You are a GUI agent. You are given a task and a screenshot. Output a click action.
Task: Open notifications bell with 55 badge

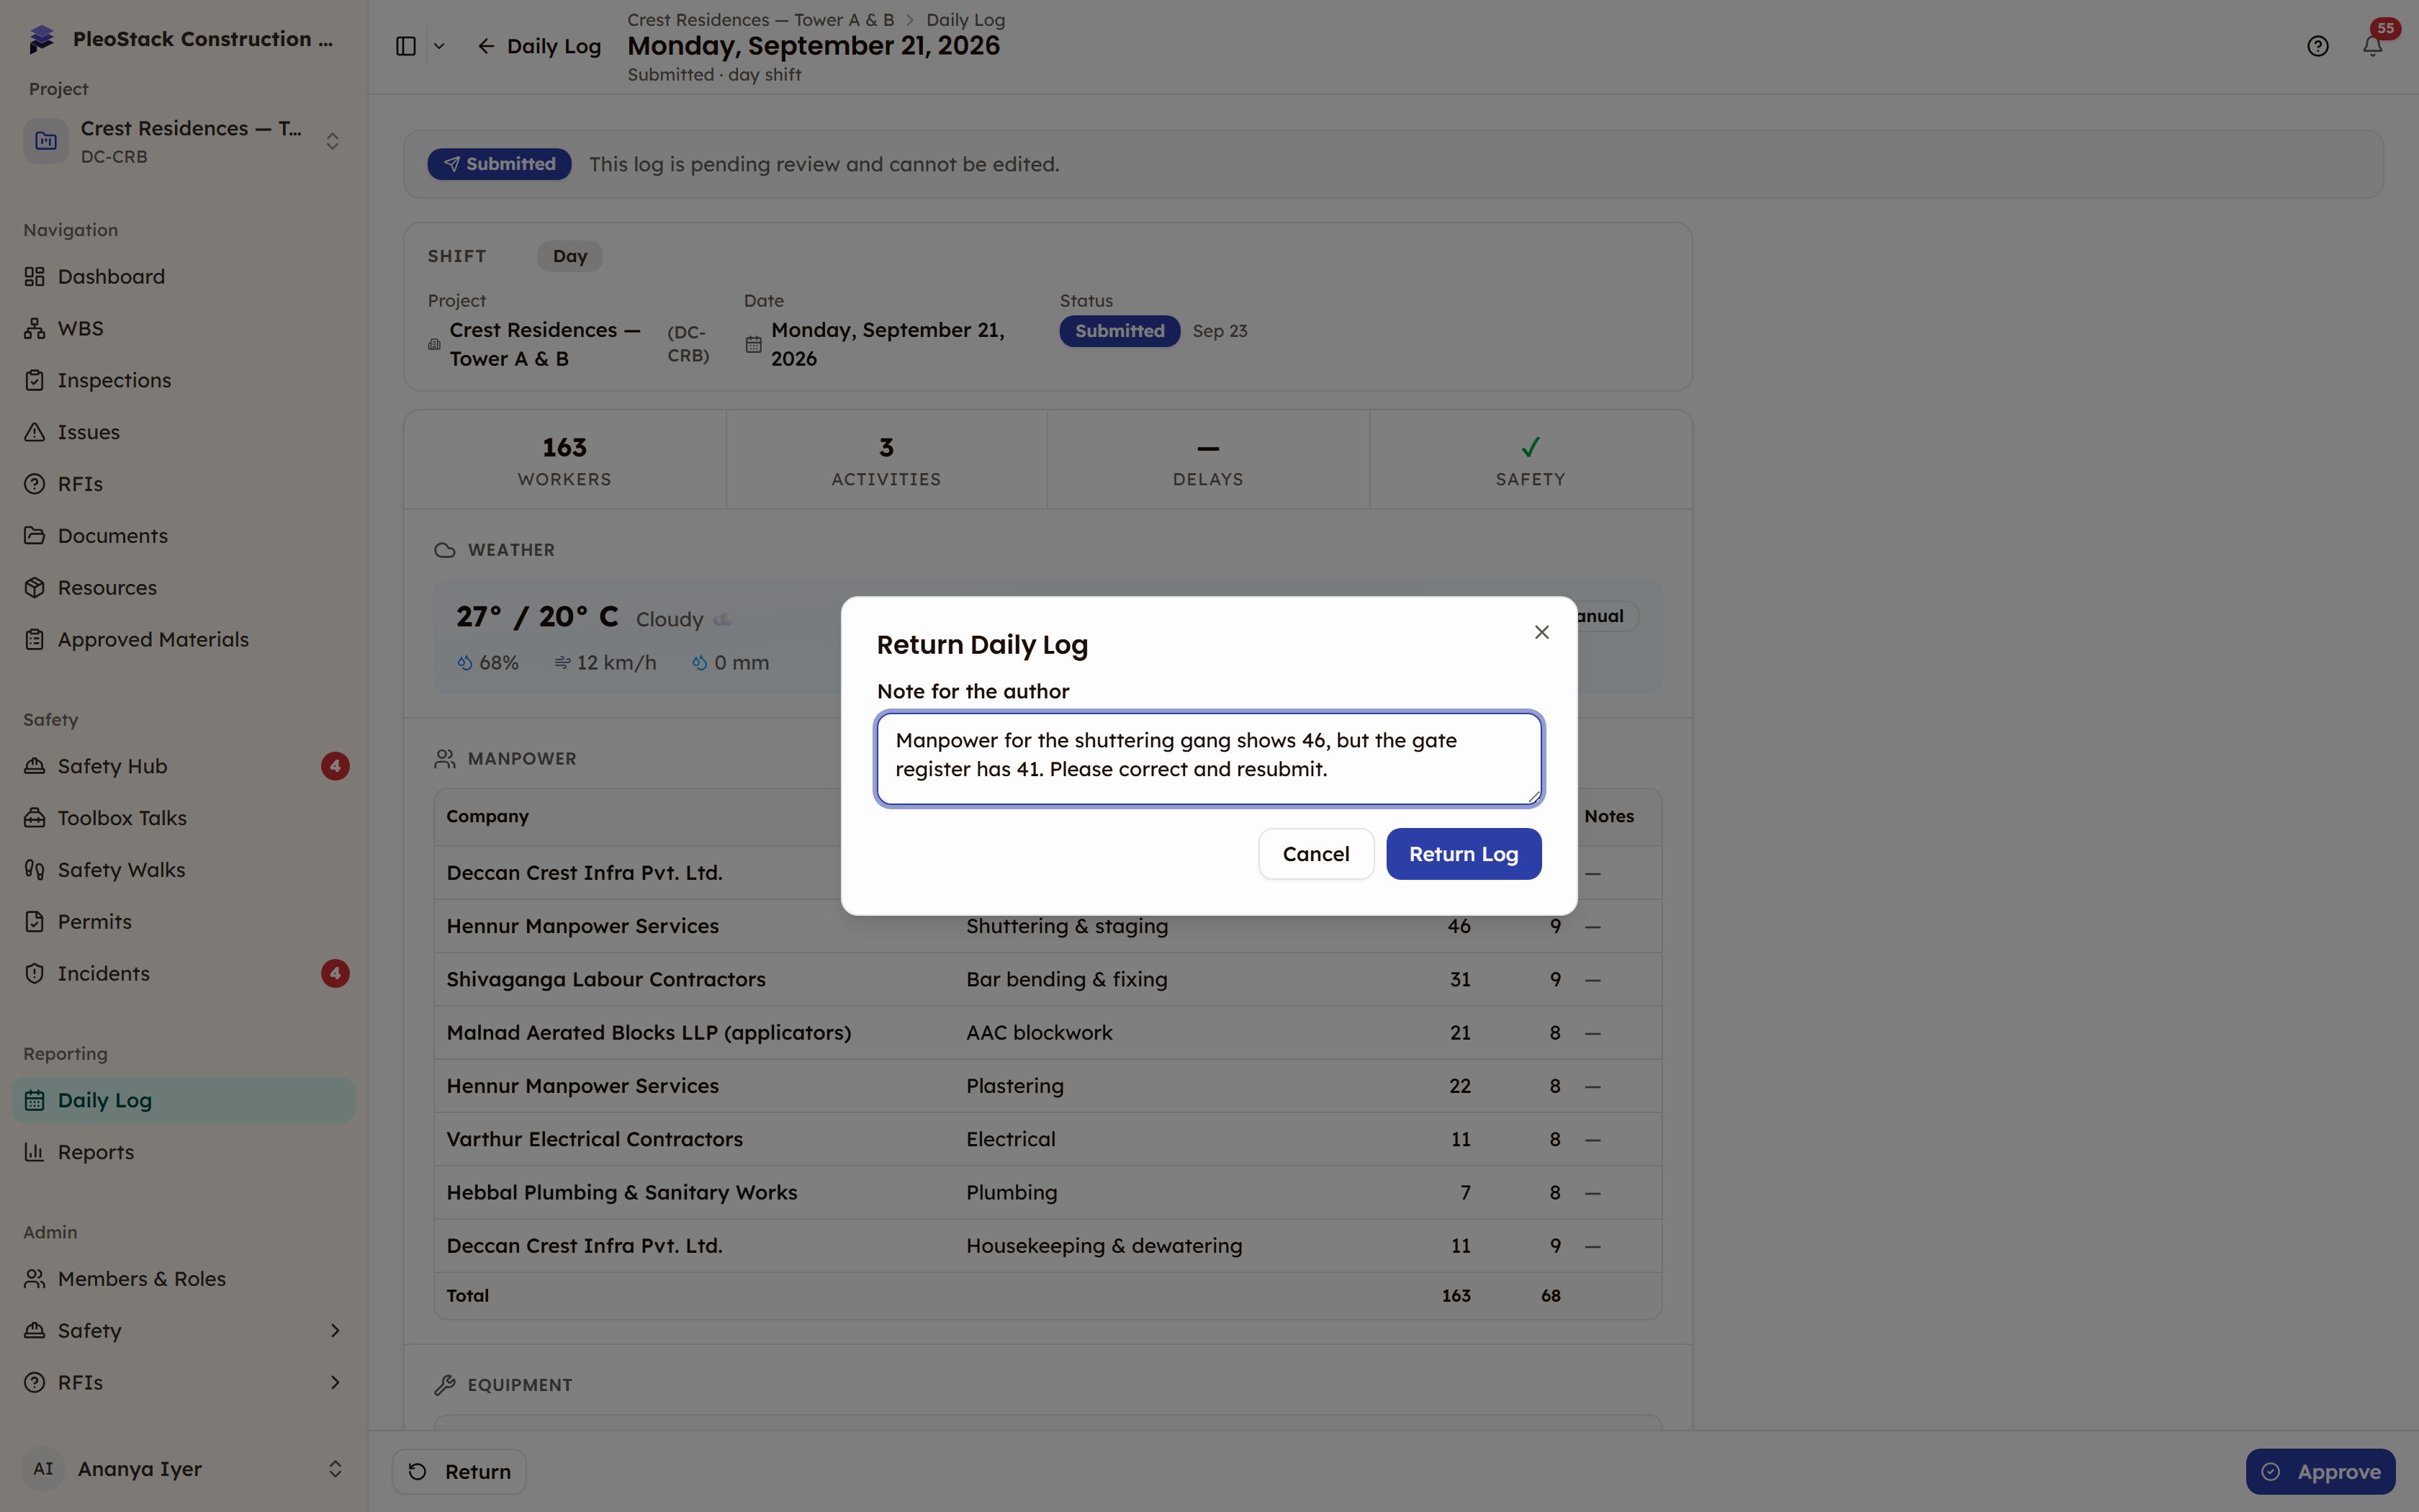(x=2372, y=46)
